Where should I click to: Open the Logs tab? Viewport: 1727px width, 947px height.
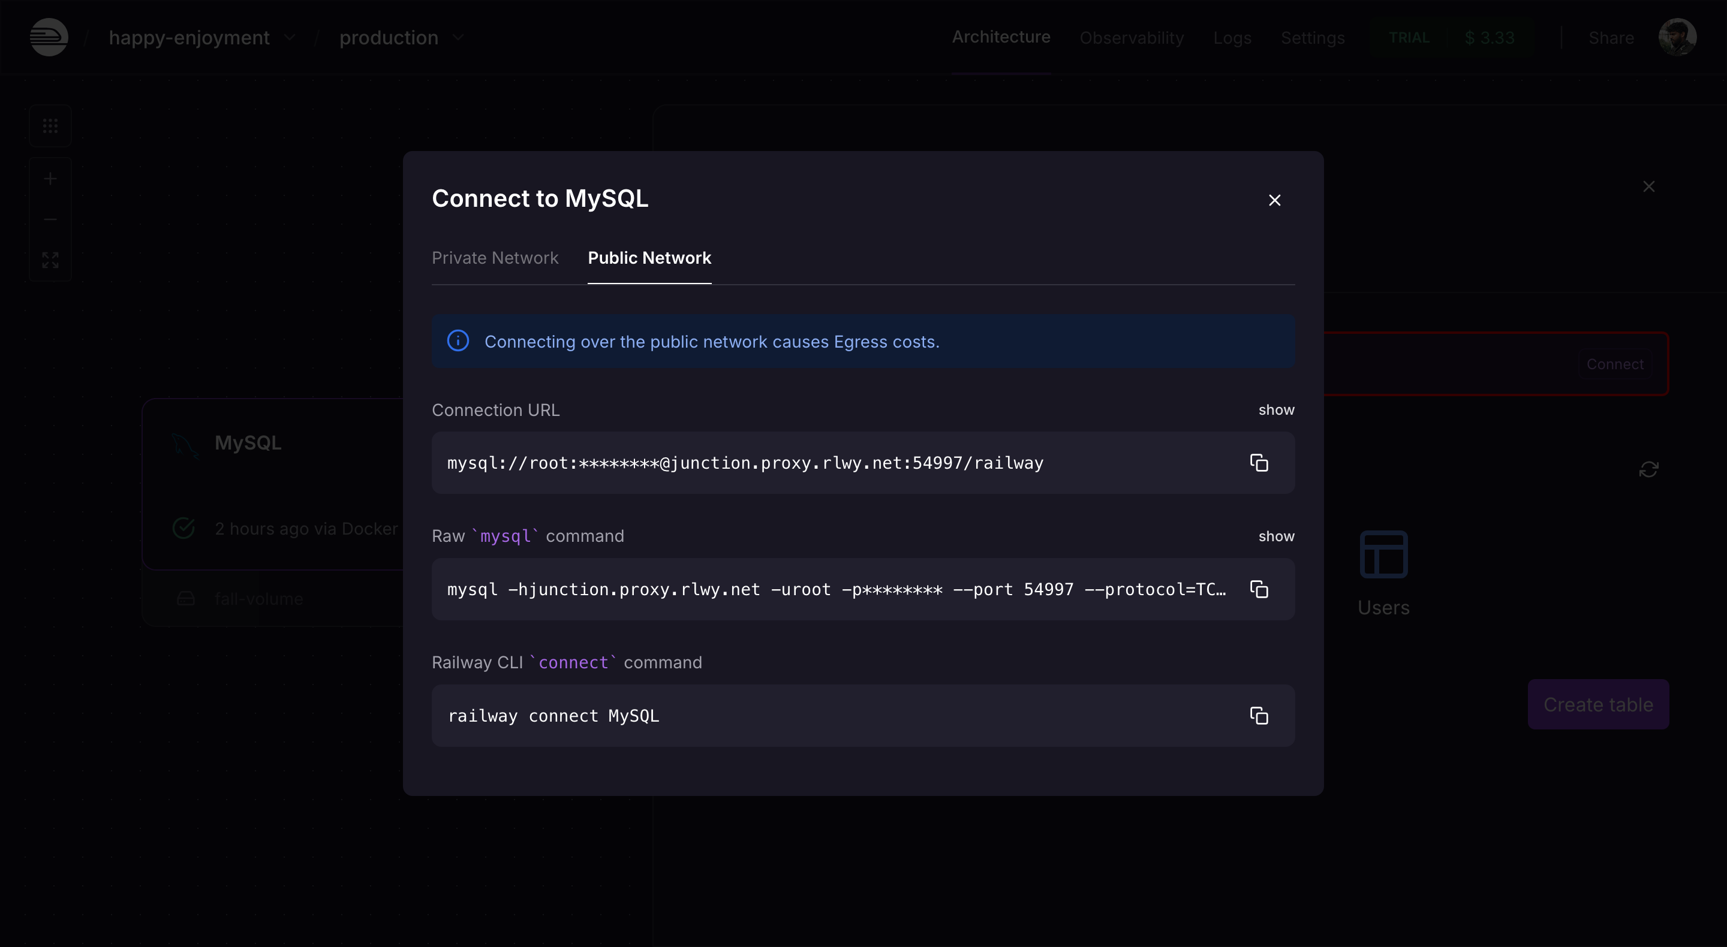[1232, 38]
